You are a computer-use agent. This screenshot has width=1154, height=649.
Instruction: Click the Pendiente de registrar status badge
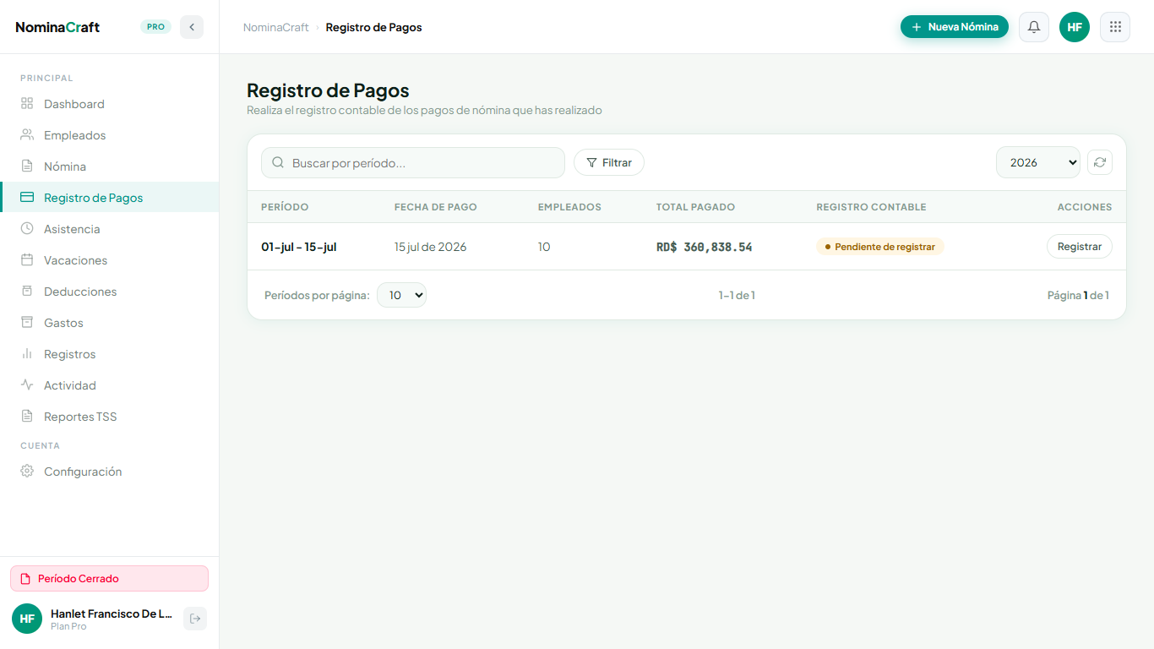point(880,247)
